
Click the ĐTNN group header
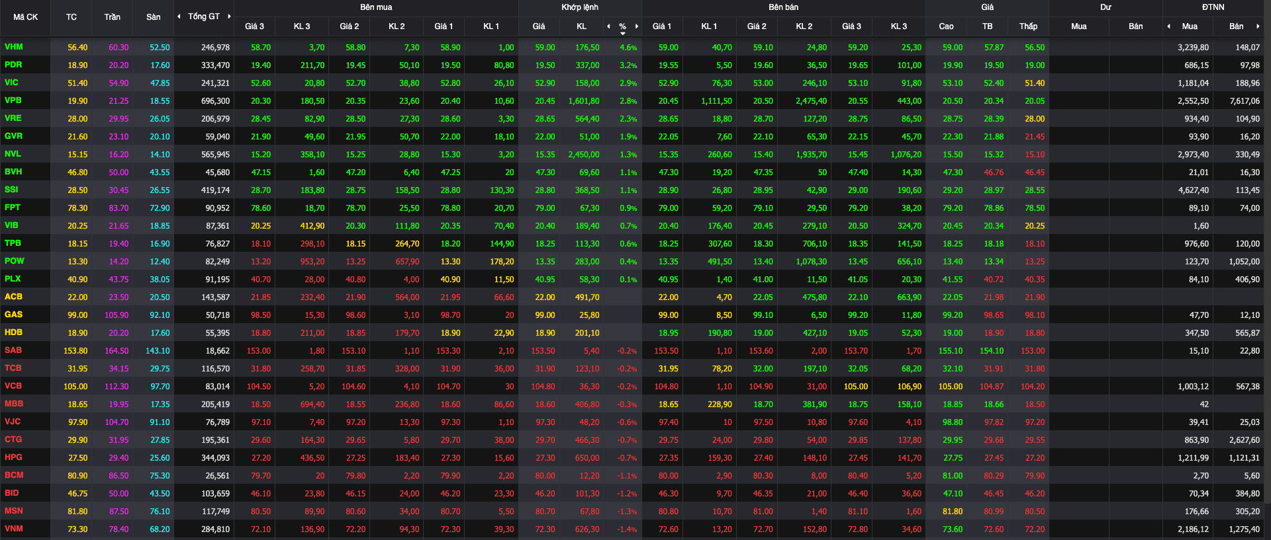pos(1213,7)
